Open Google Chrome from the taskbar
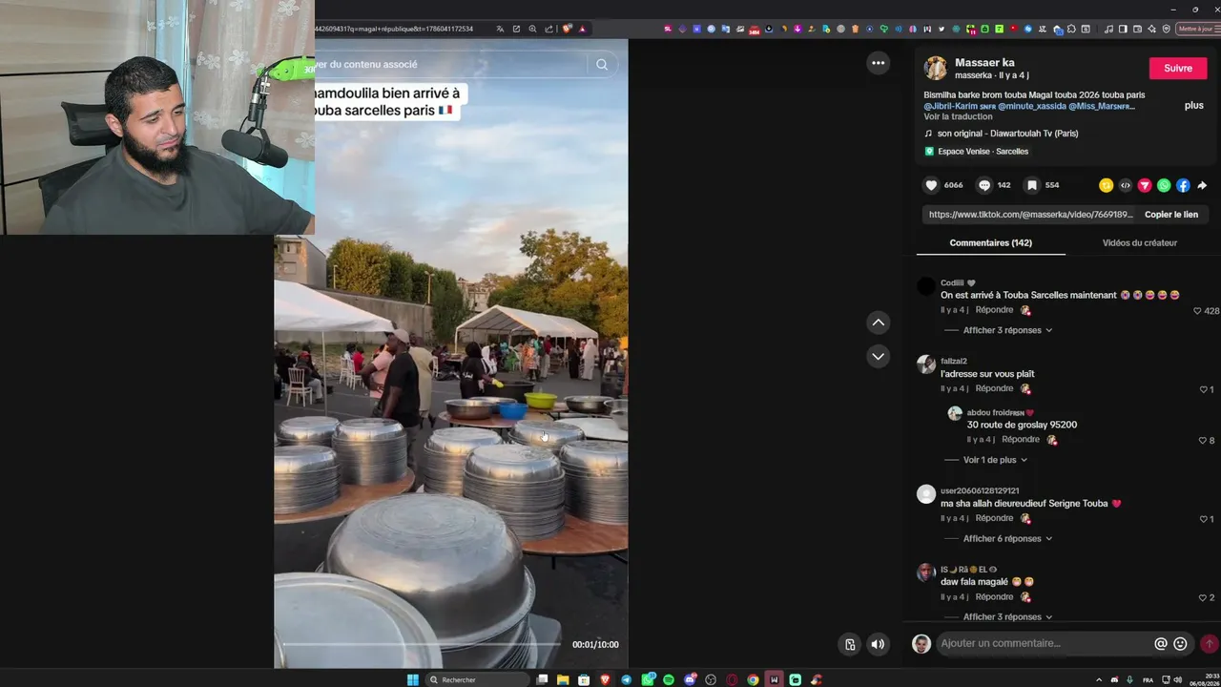This screenshot has width=1221, height=687. coord(753,679)
